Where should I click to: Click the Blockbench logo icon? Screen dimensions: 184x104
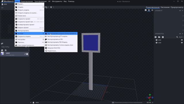coord(2,1)
